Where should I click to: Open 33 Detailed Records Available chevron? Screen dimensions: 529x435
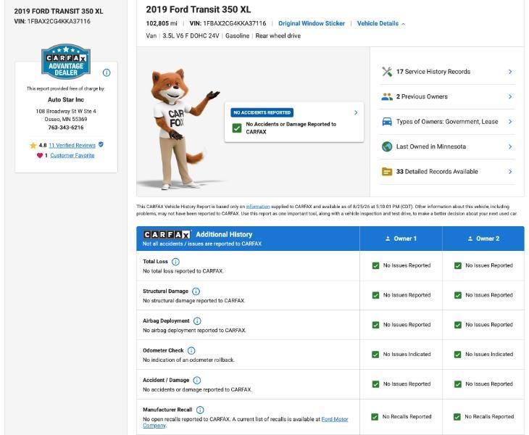tap(510, 171)
